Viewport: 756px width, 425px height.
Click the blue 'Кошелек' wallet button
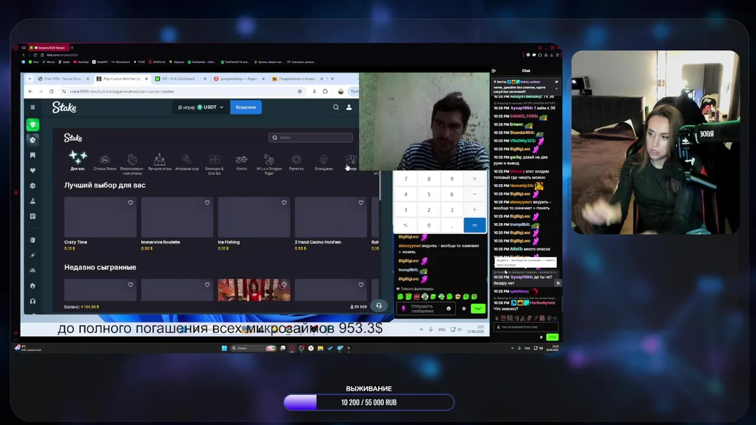coord(246,107)
